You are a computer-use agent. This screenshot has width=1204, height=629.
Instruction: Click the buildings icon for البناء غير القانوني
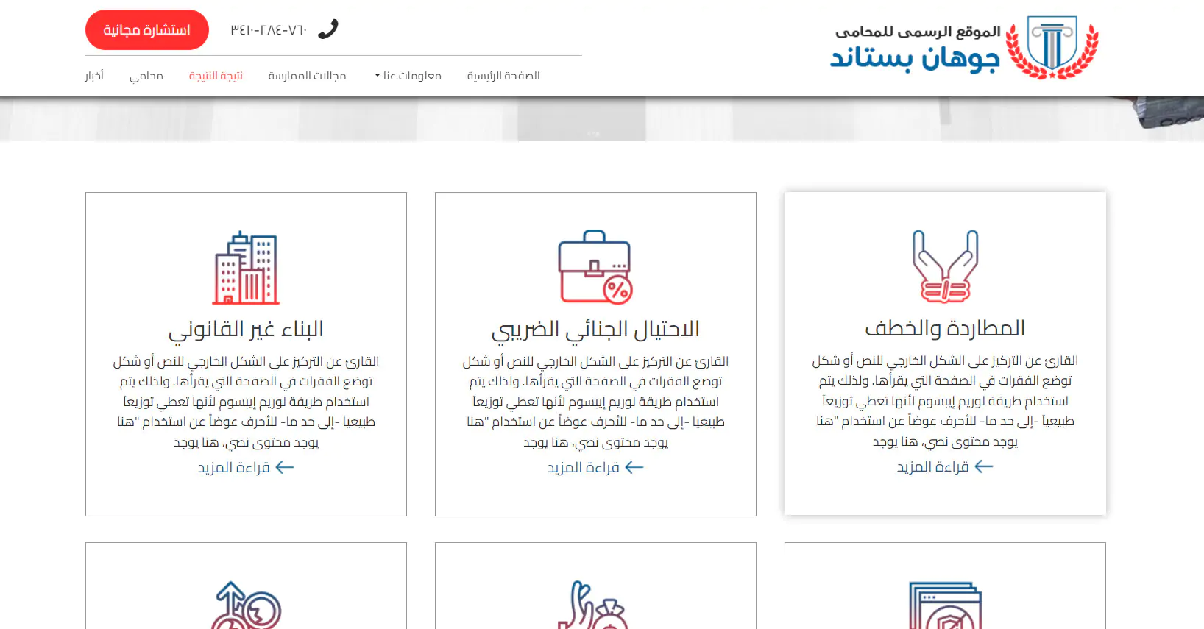(x=246, y=268)
